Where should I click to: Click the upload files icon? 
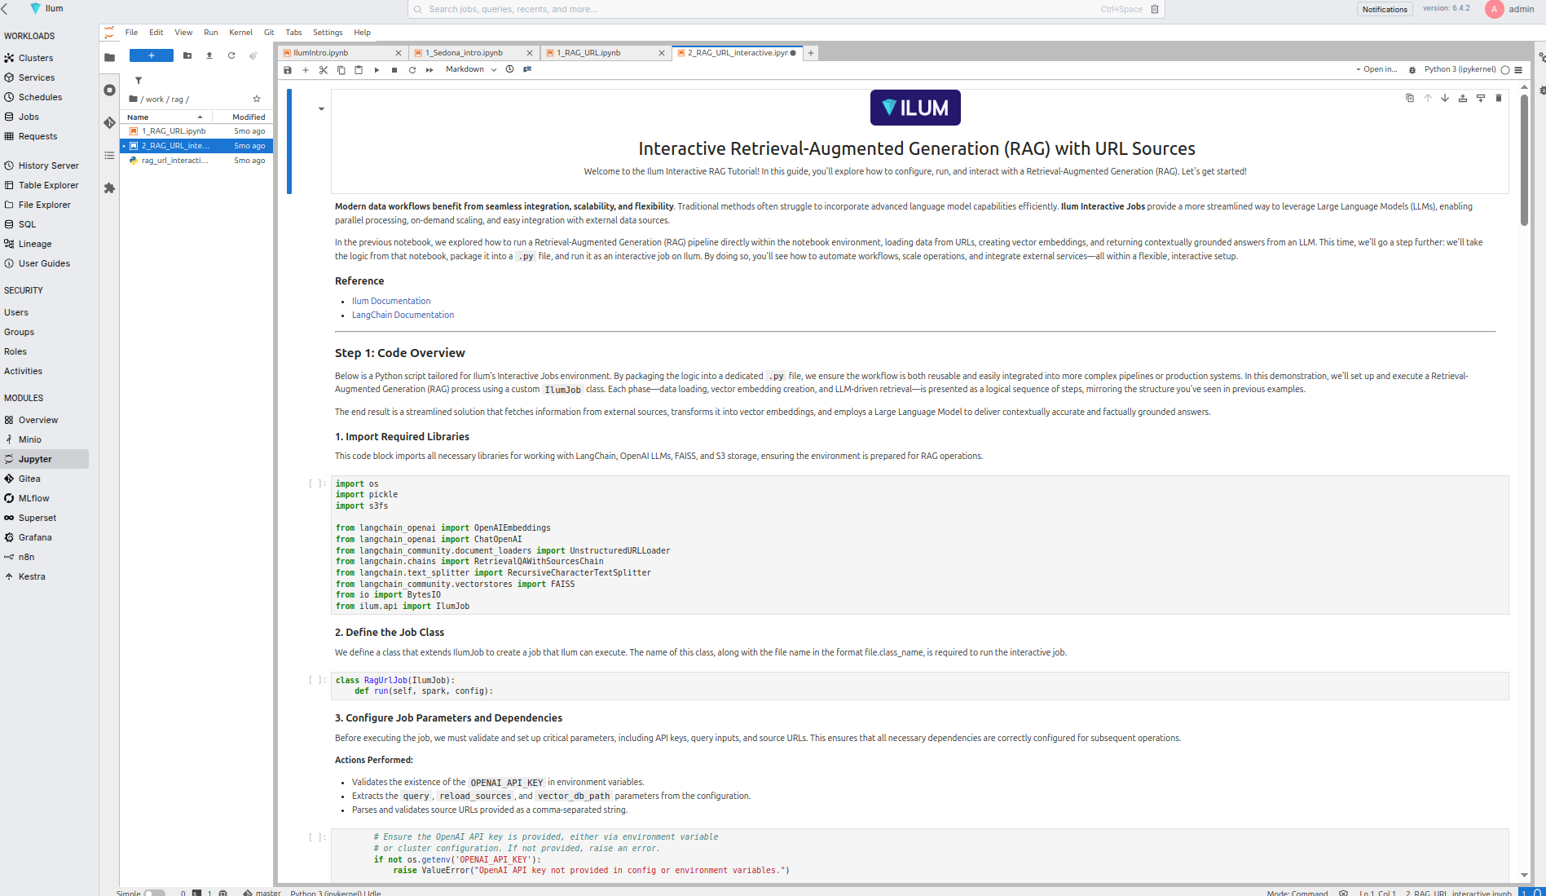click(209, 55)
